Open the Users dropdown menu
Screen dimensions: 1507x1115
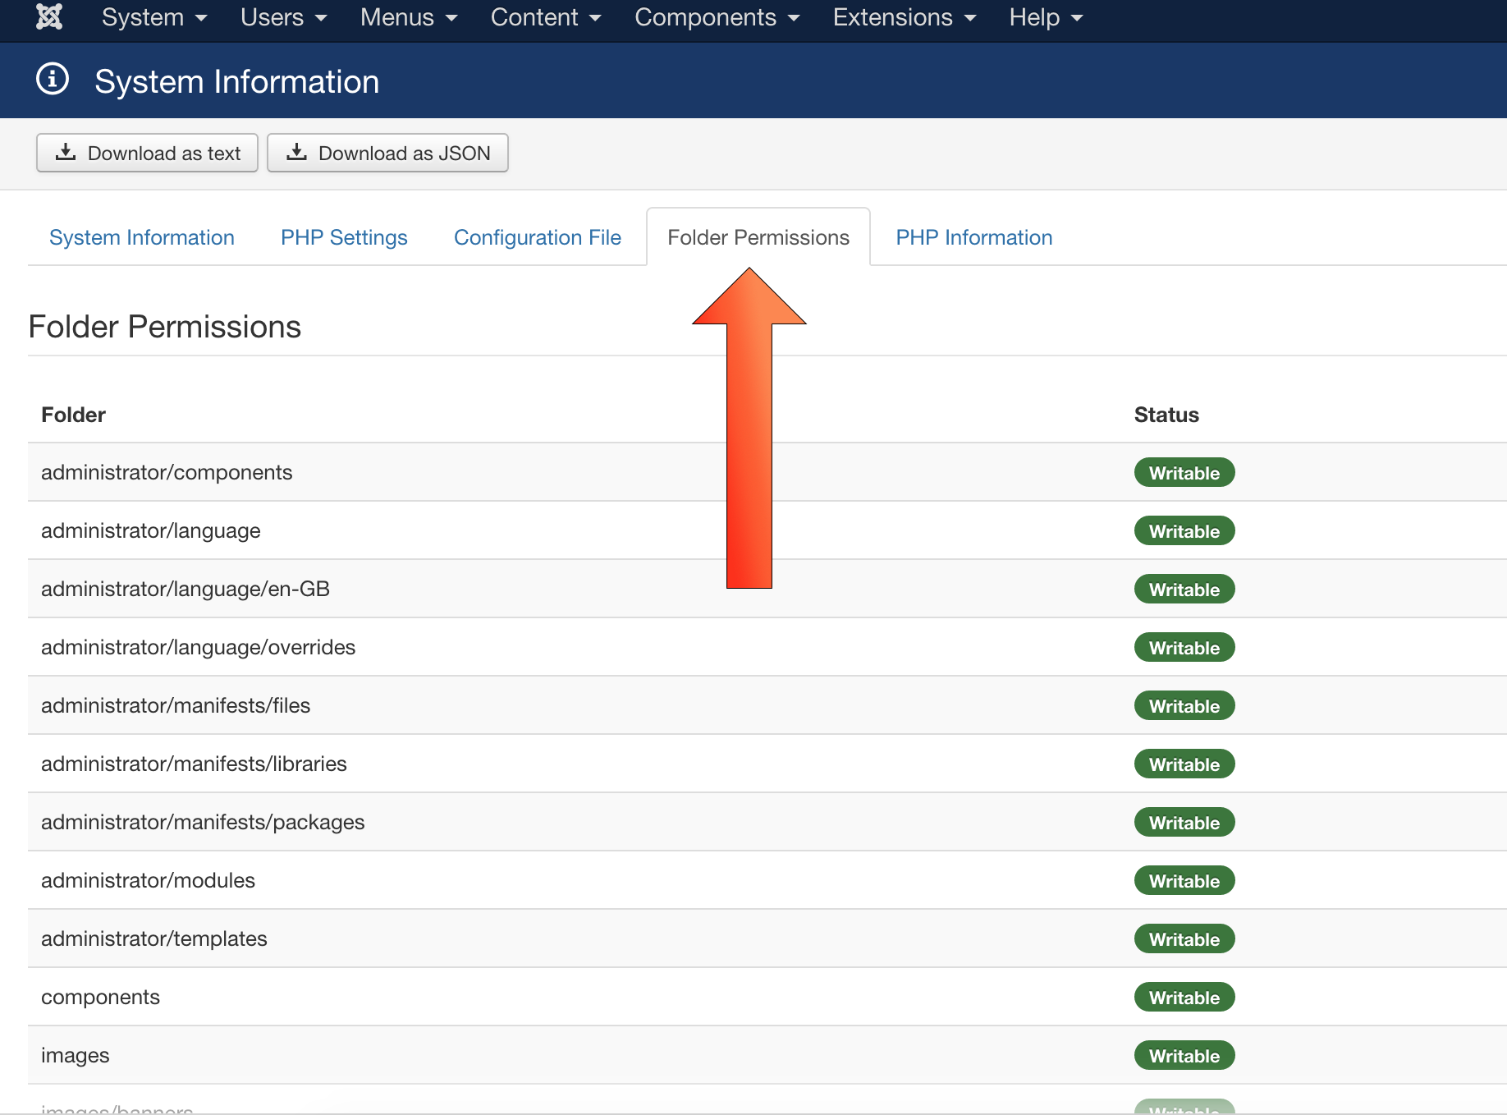284,17
